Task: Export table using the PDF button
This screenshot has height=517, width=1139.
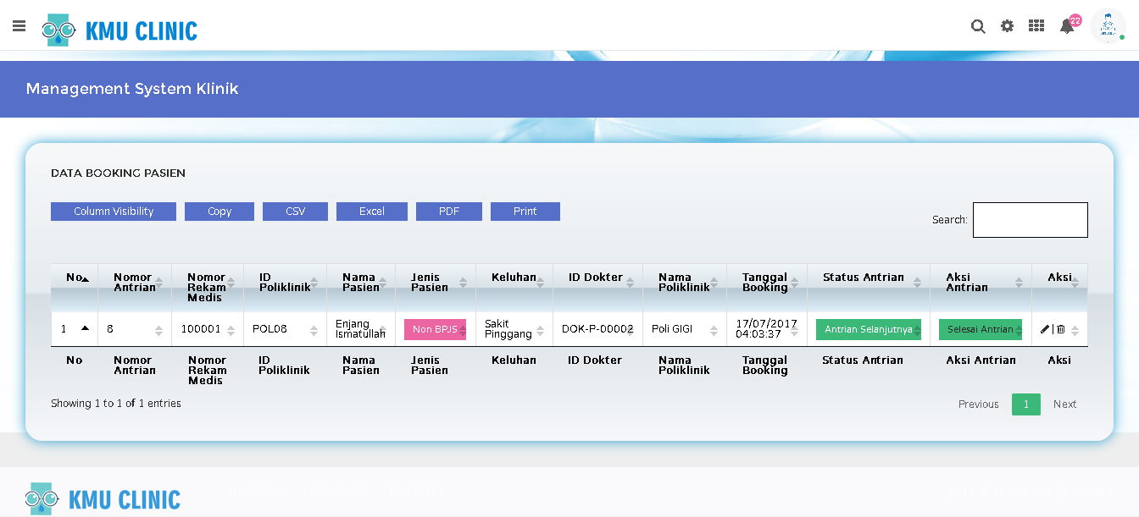Action: (449, 212)
